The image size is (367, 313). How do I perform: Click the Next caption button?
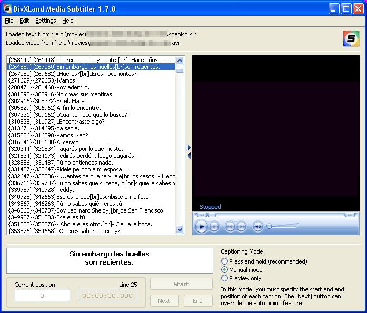164,301
